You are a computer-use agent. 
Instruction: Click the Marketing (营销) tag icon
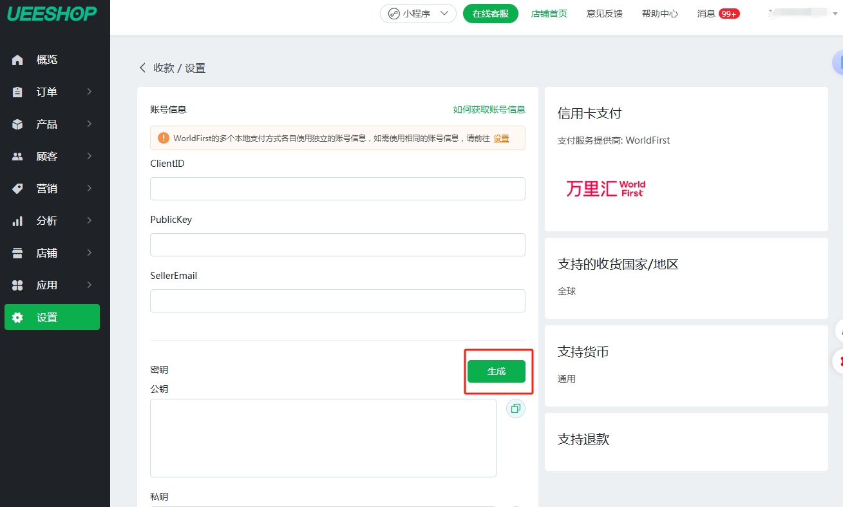pos(17,189)
